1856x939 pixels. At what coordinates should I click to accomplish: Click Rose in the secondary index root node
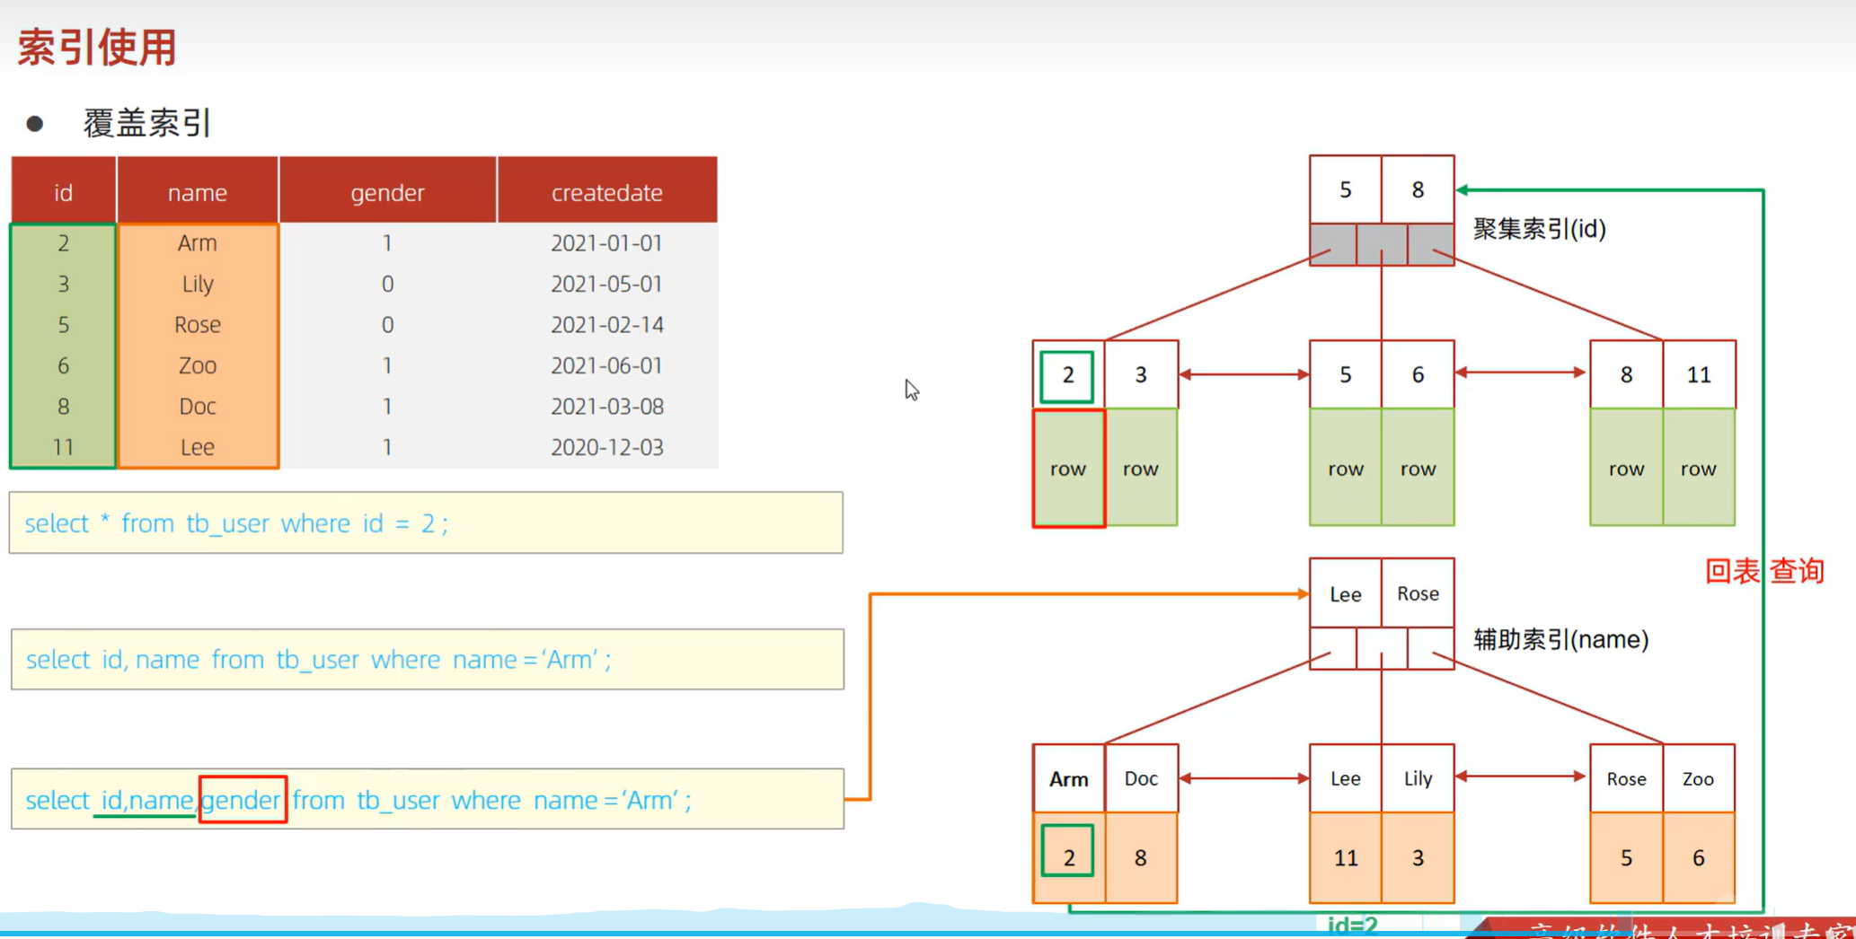point(1418,593)
